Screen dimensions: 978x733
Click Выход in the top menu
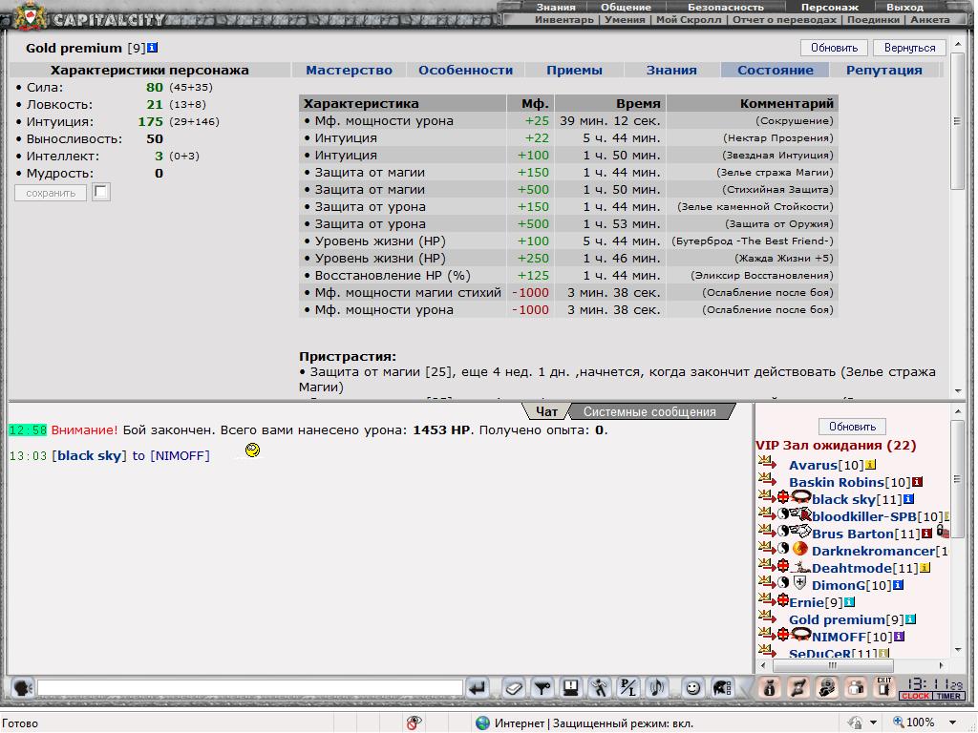pos(904,7)
